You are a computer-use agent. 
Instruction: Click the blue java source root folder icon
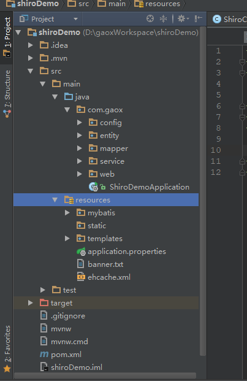69,97
